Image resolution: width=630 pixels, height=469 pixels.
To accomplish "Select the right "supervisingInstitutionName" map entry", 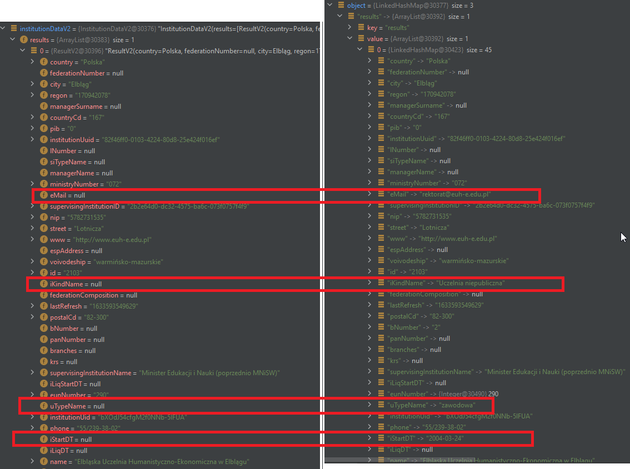I will pyautogui.click(x=477, y=371).
